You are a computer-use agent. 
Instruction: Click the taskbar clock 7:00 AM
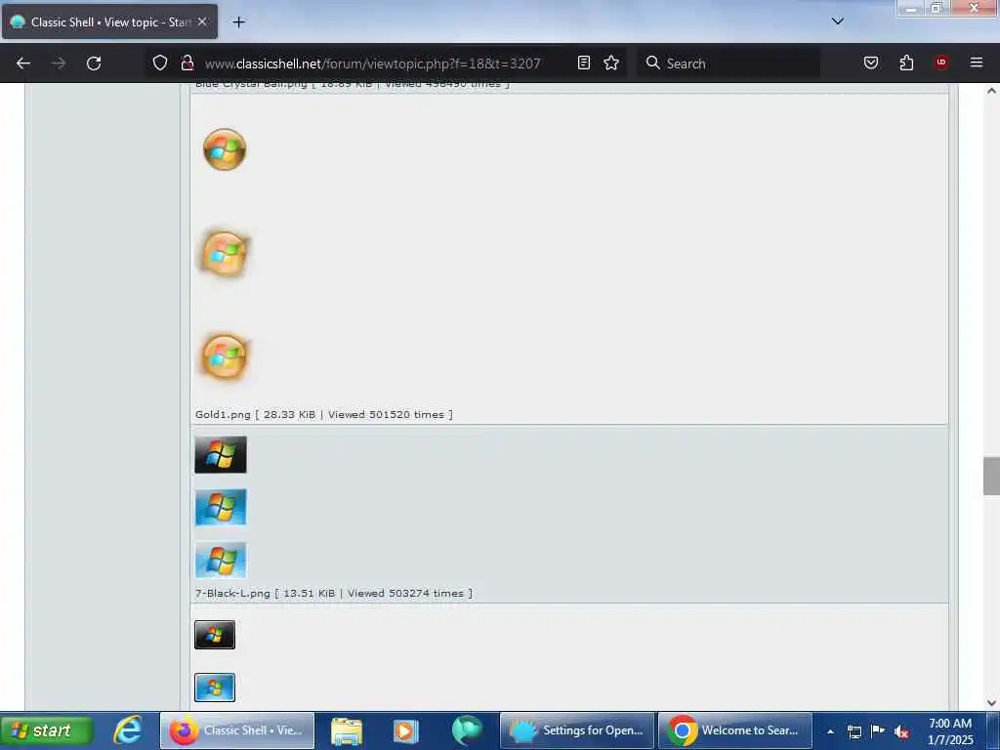(x=950, y=730)
